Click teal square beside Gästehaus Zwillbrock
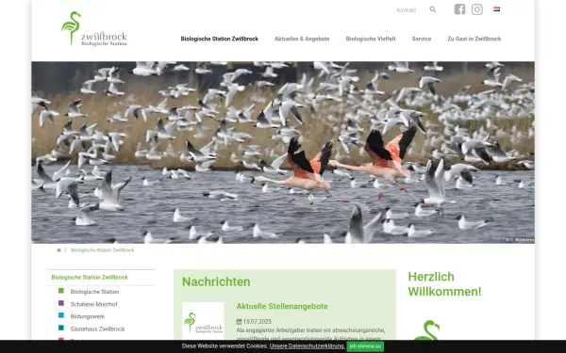This screenshot has height=353, width=566. click(61, 329)
